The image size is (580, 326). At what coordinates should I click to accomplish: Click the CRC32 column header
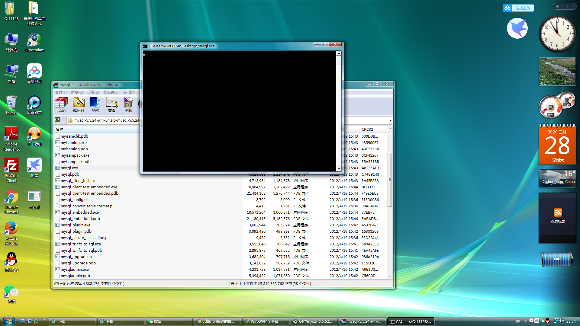click(x=367, y=129)
